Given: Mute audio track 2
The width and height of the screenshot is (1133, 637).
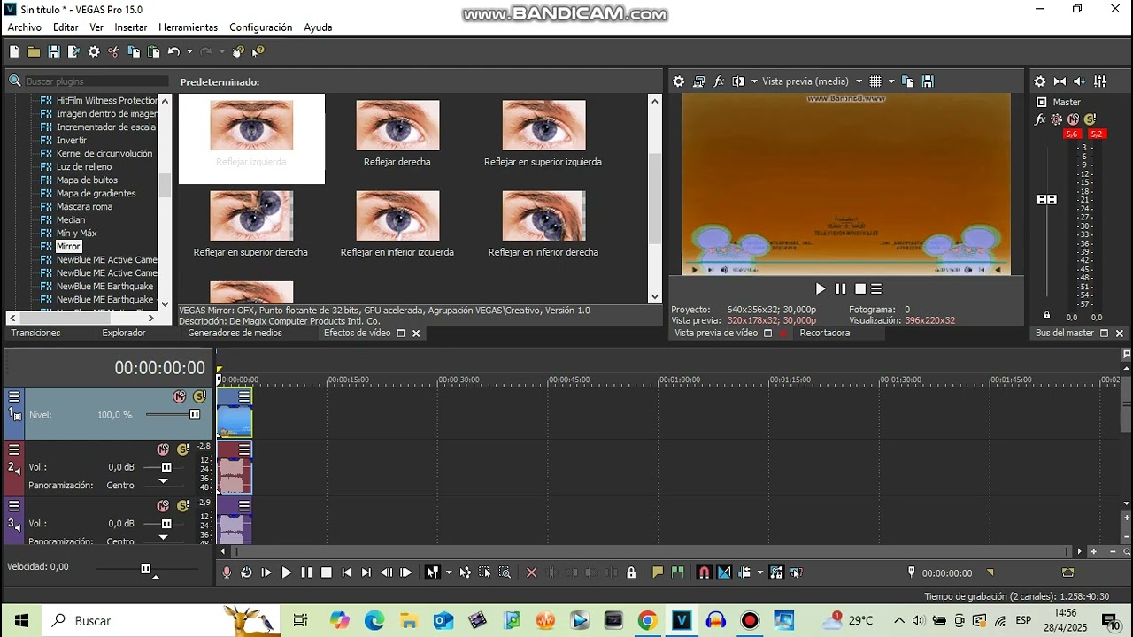Looking at the screenshot, I should (x=163, y=449).
